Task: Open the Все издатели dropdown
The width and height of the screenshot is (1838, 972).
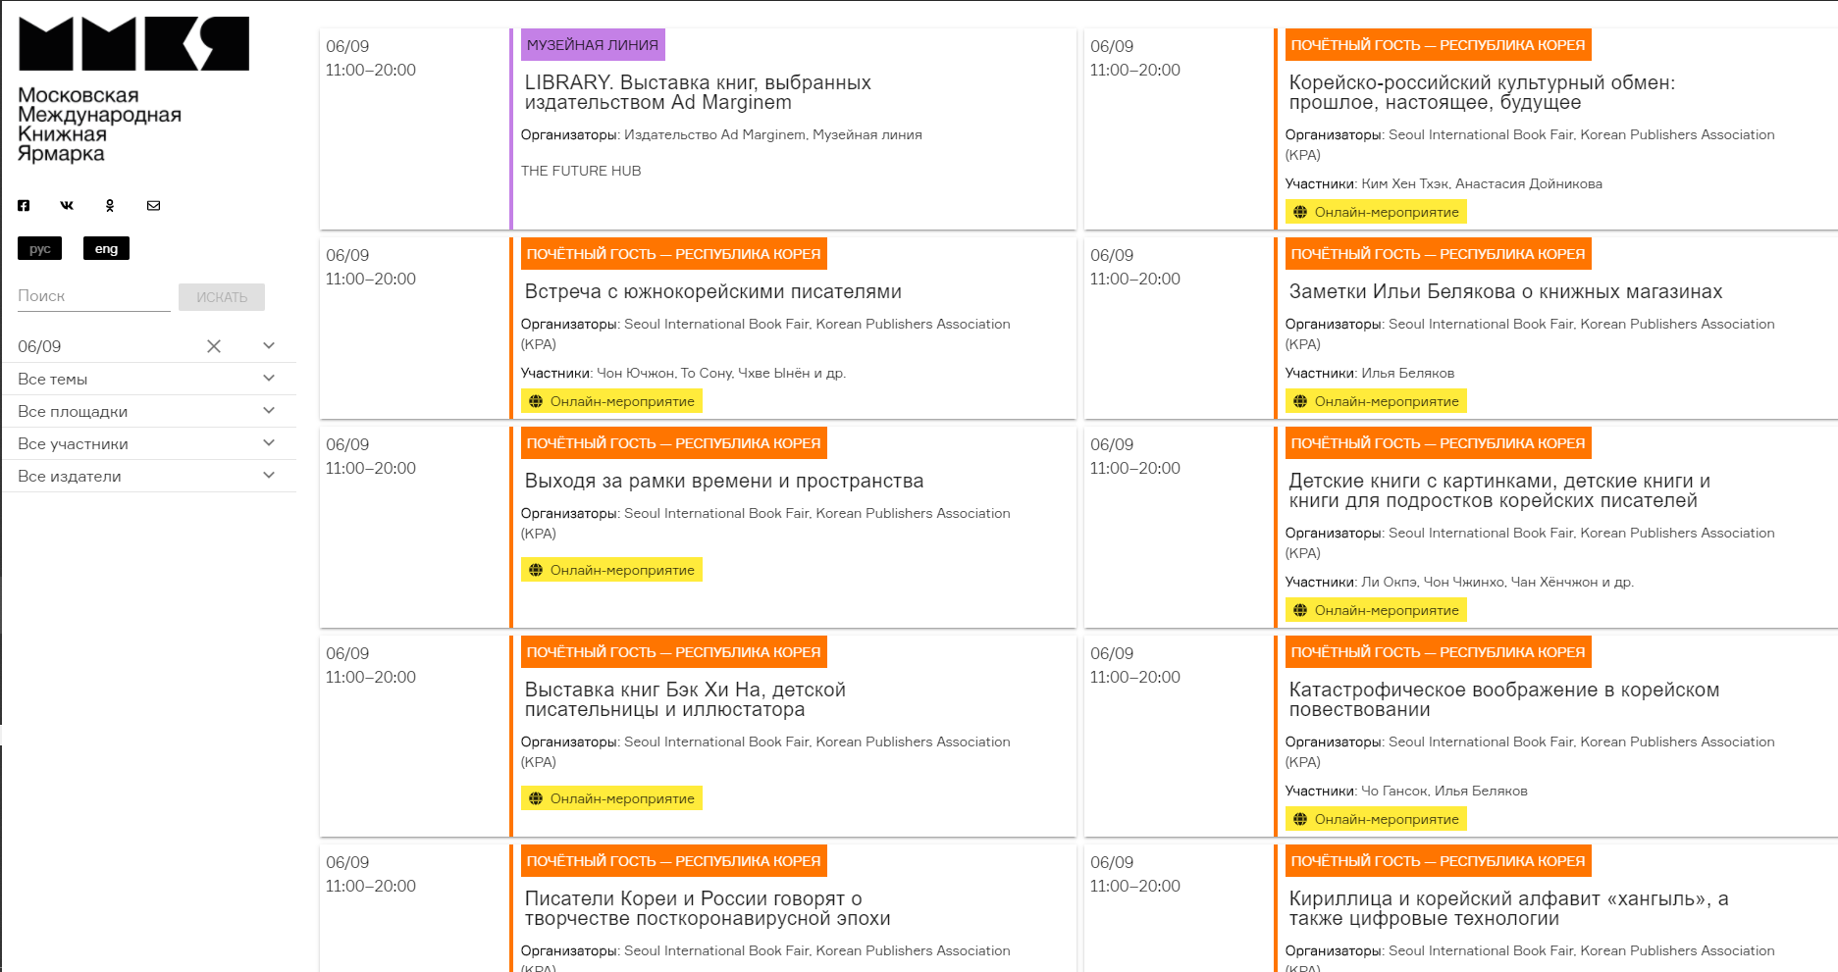Action: click(x=149, y=476)
